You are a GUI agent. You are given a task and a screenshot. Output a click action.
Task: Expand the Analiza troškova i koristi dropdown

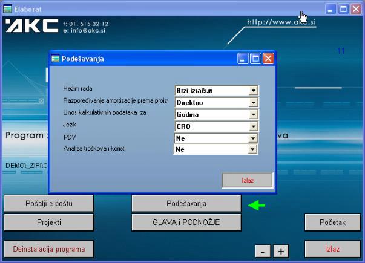pos(215,149)
